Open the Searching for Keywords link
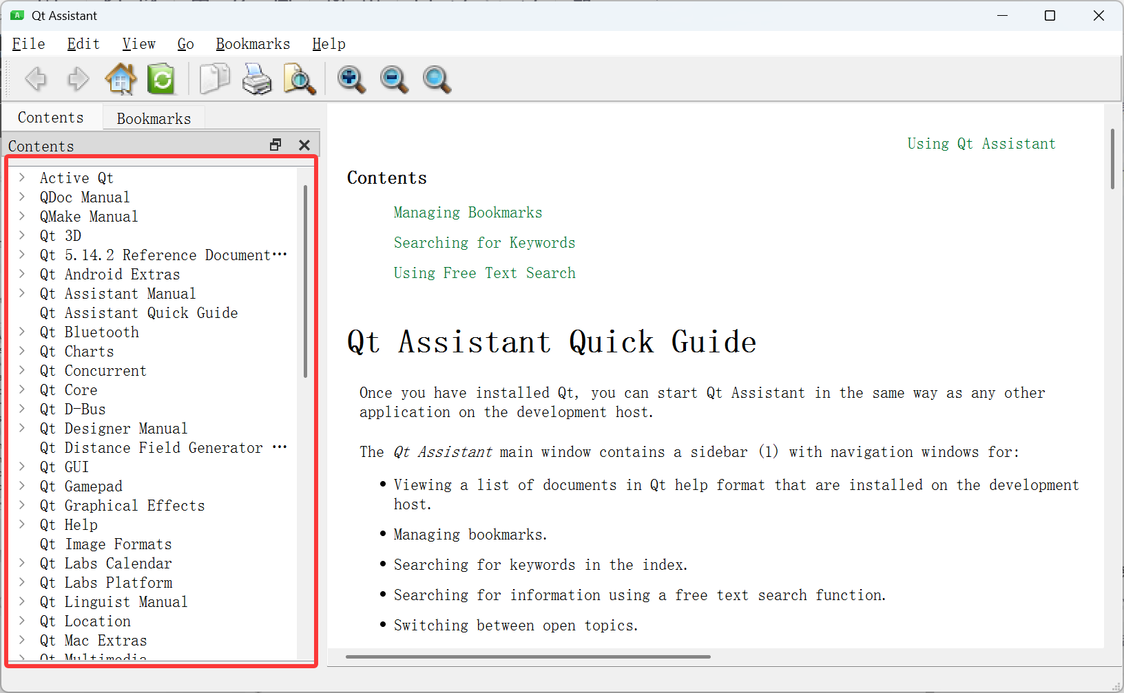 point(484,243)
